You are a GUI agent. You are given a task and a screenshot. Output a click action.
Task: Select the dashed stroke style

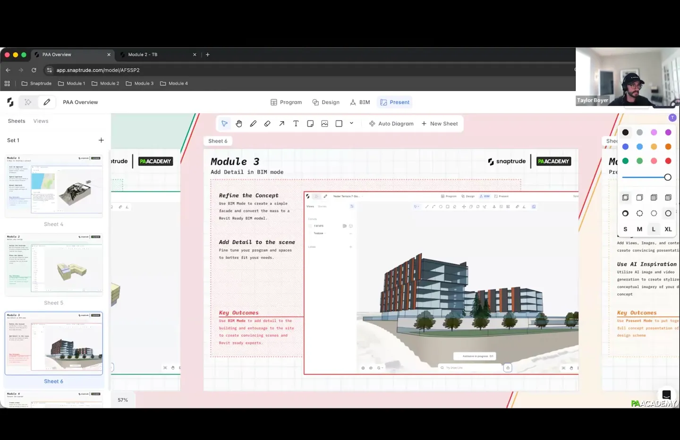coord(639,213)
